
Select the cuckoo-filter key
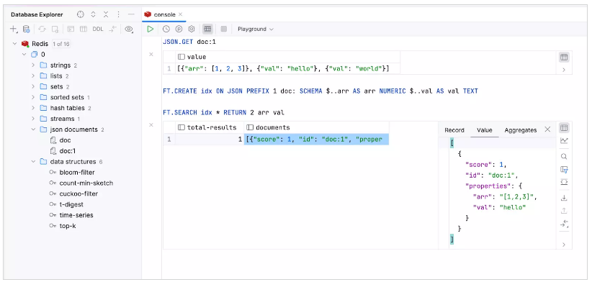(x=79, y=194)
